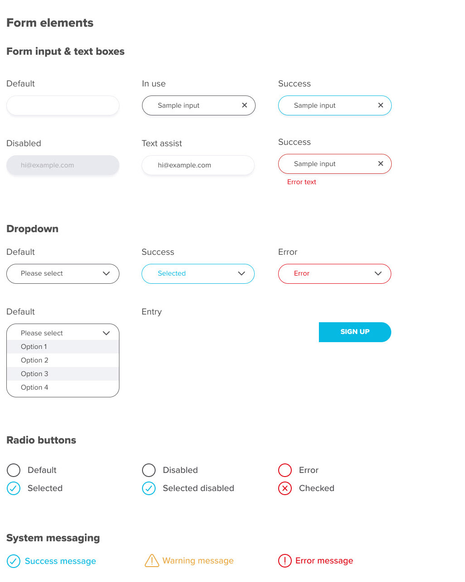Click the Success message checkmark icon
This screenshot has width=465, height=582.
click(x=14, y=561)
